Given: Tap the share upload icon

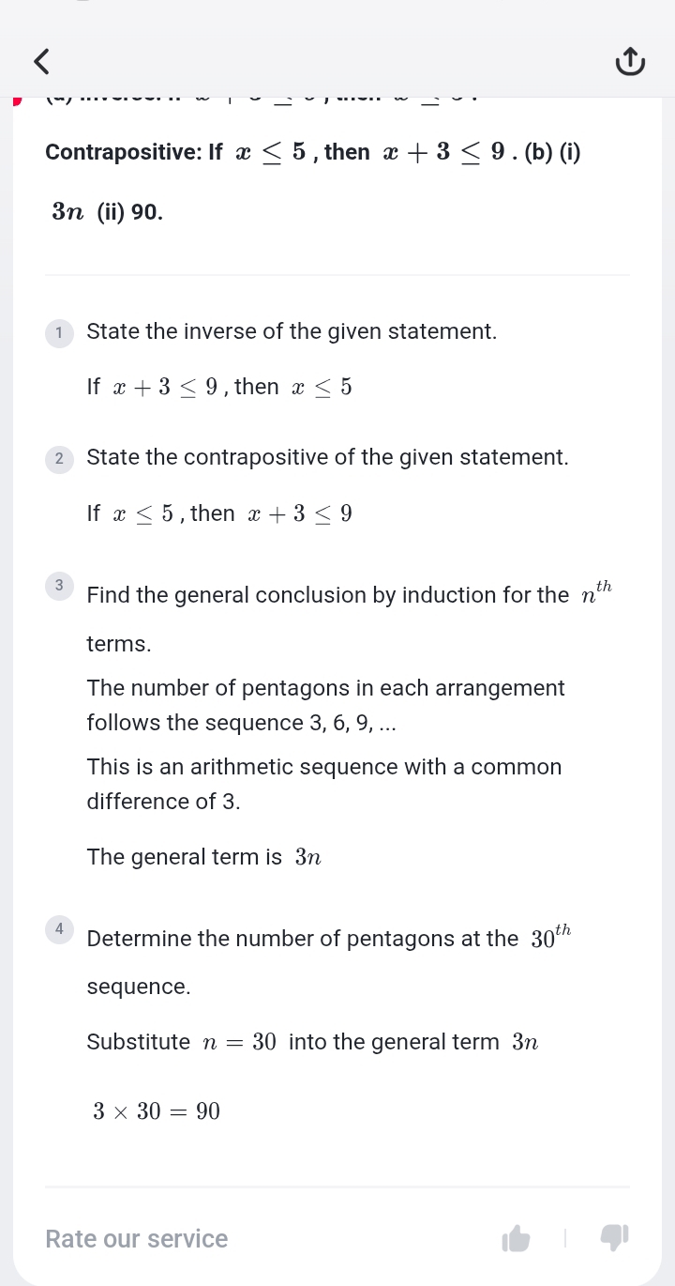Looking at the screenshot, I should tap(630, 62).
